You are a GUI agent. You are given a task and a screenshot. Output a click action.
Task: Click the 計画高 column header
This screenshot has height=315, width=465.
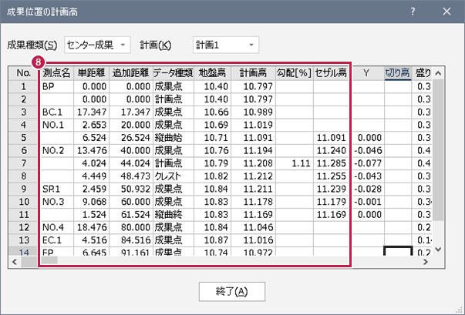[x=253, y=73]
